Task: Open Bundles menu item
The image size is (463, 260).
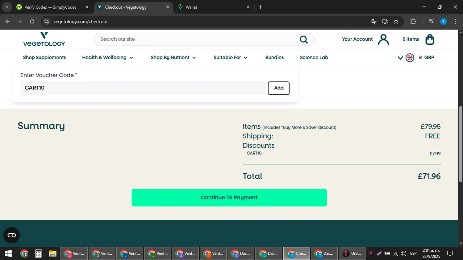Action: [274, 58]
